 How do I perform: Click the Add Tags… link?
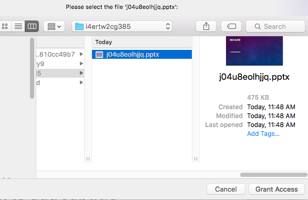tap(263, 134)
